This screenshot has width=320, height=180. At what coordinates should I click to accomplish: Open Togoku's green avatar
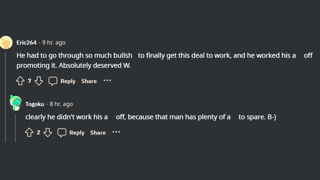click(x=15, y=103)
